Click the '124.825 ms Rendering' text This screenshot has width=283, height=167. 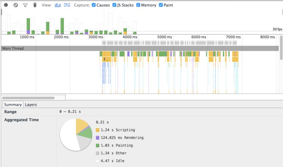[122, 138]
